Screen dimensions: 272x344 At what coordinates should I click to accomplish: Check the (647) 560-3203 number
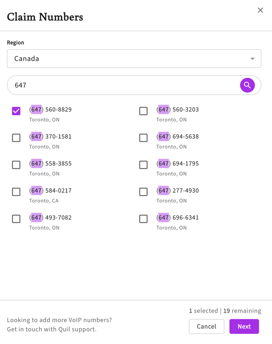click(143, 111)
